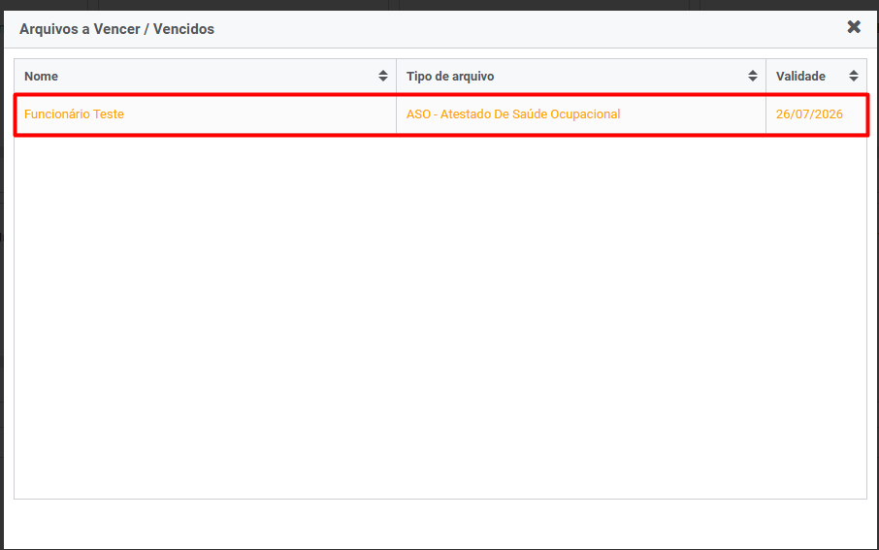Viewport: 879px width, 550px height.
Task: Click the up arrow in Tipo de arquivo header
Action: pyautogui.click(x=752, y=73)
